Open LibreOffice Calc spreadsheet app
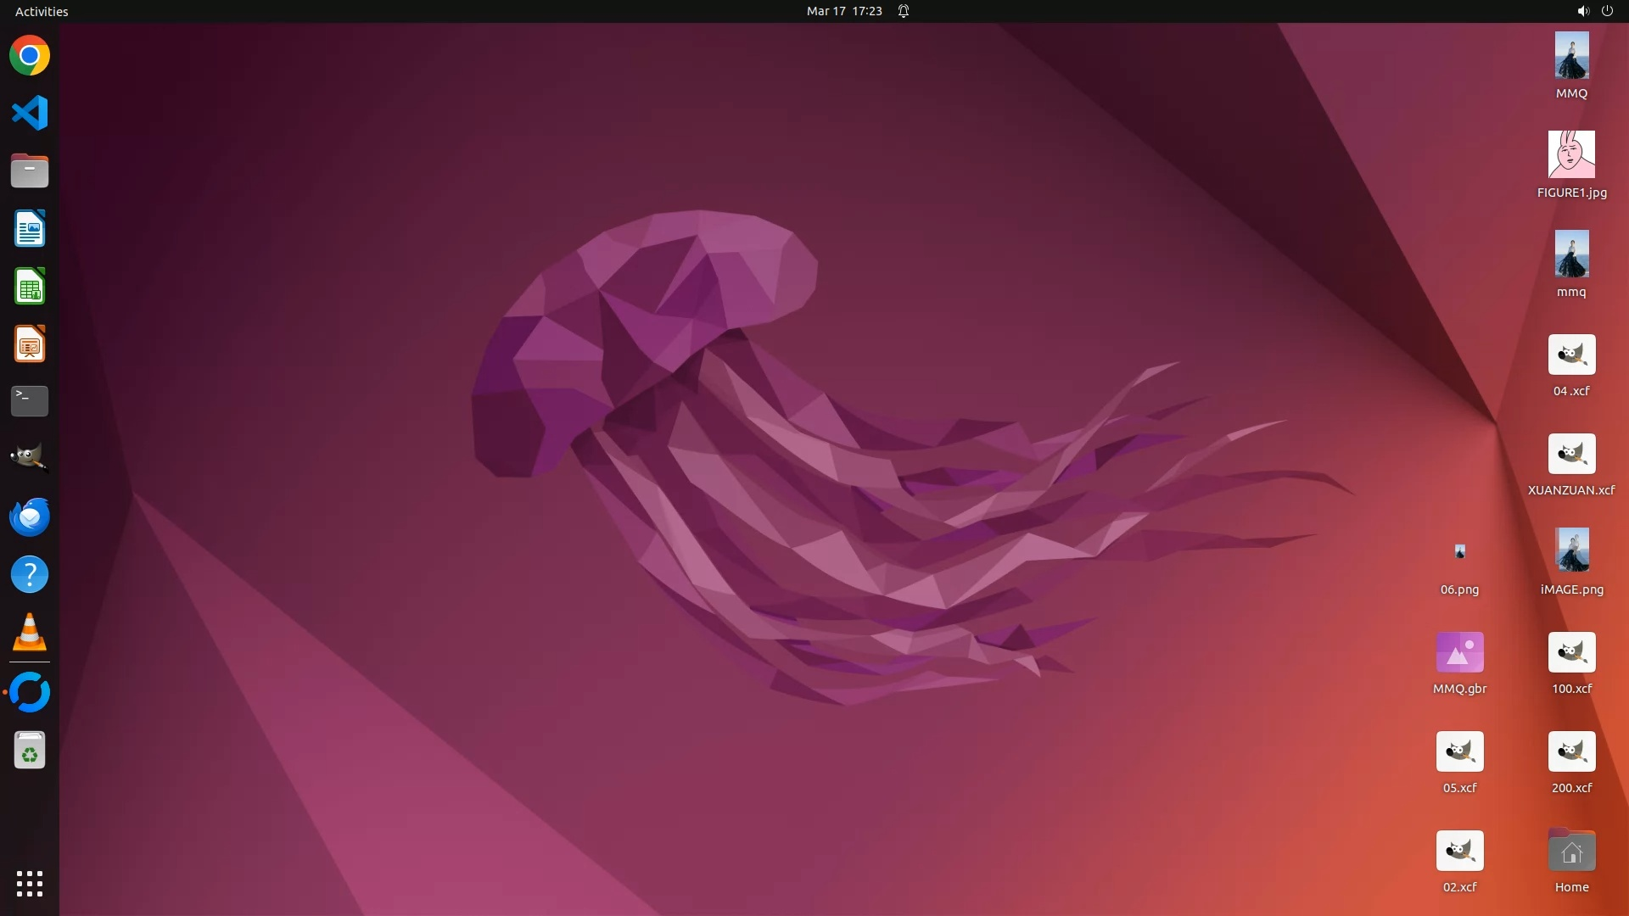Screen dimensions: 1629x916 pos(30,287)
